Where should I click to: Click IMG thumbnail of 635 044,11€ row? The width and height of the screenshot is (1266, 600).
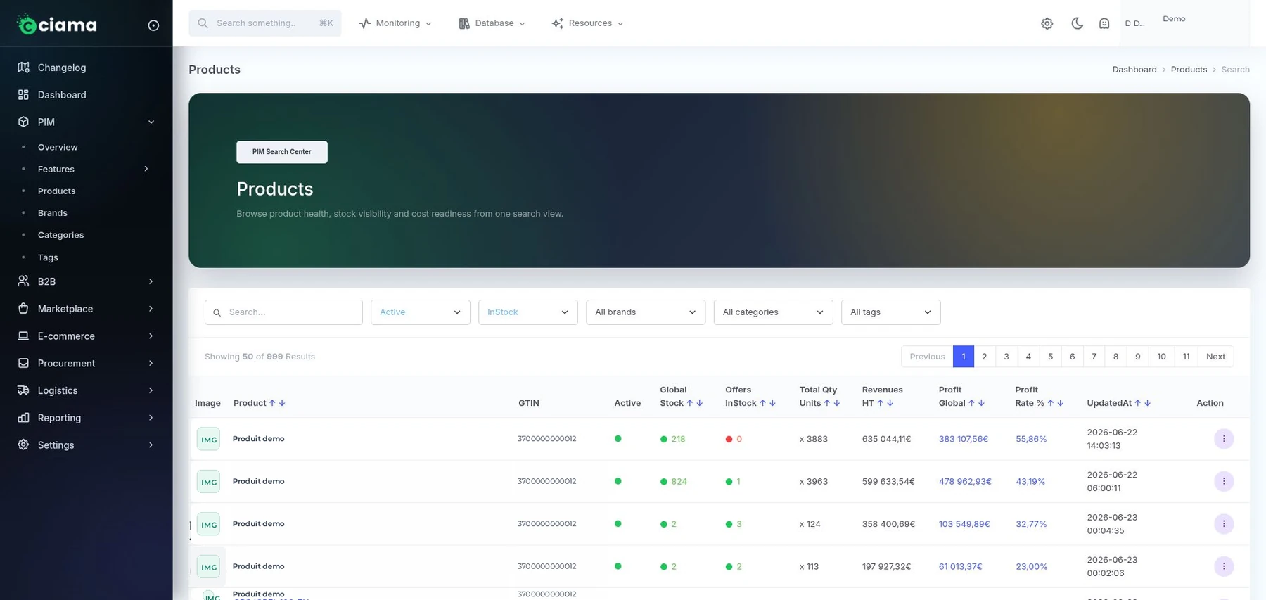(x=208, y=439)
